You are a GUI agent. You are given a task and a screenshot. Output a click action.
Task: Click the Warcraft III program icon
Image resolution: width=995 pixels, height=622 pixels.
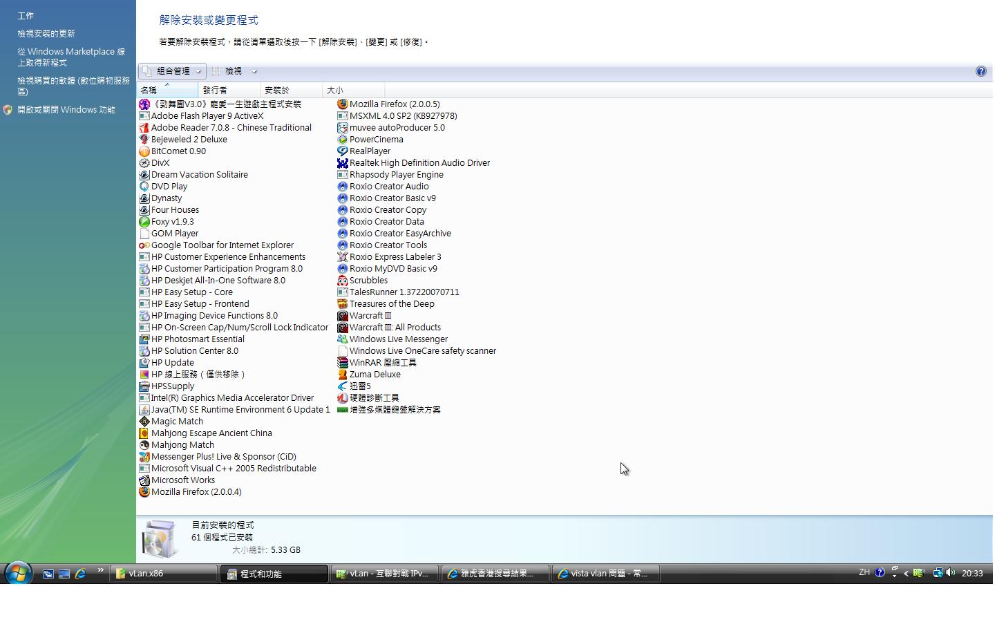342,316
